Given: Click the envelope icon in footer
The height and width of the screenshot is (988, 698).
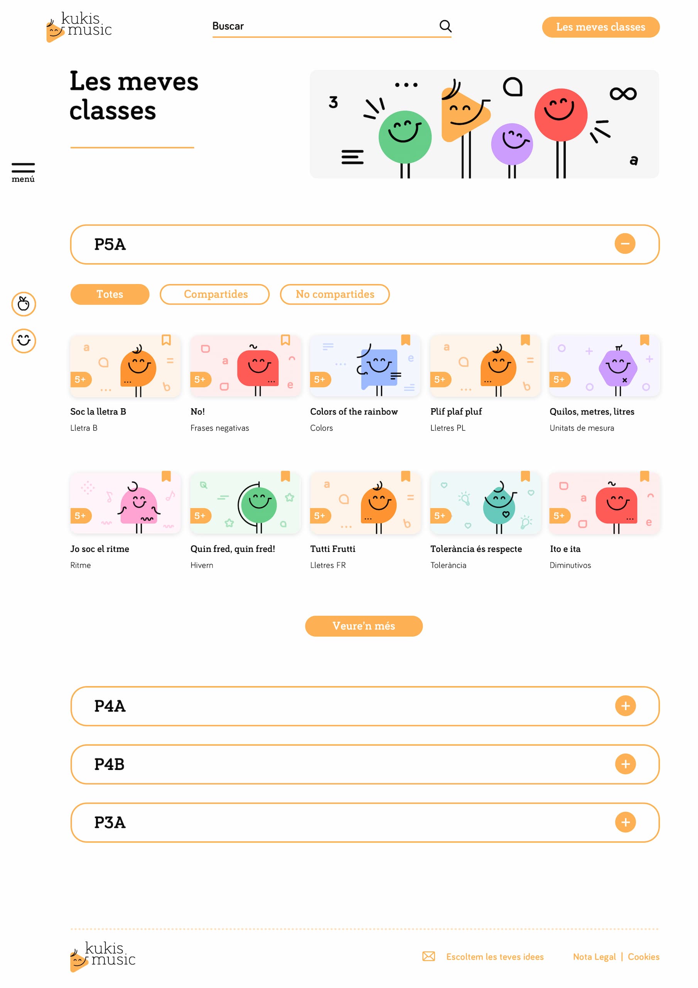Looking at the screenshot, I should [x=428, y=956].
